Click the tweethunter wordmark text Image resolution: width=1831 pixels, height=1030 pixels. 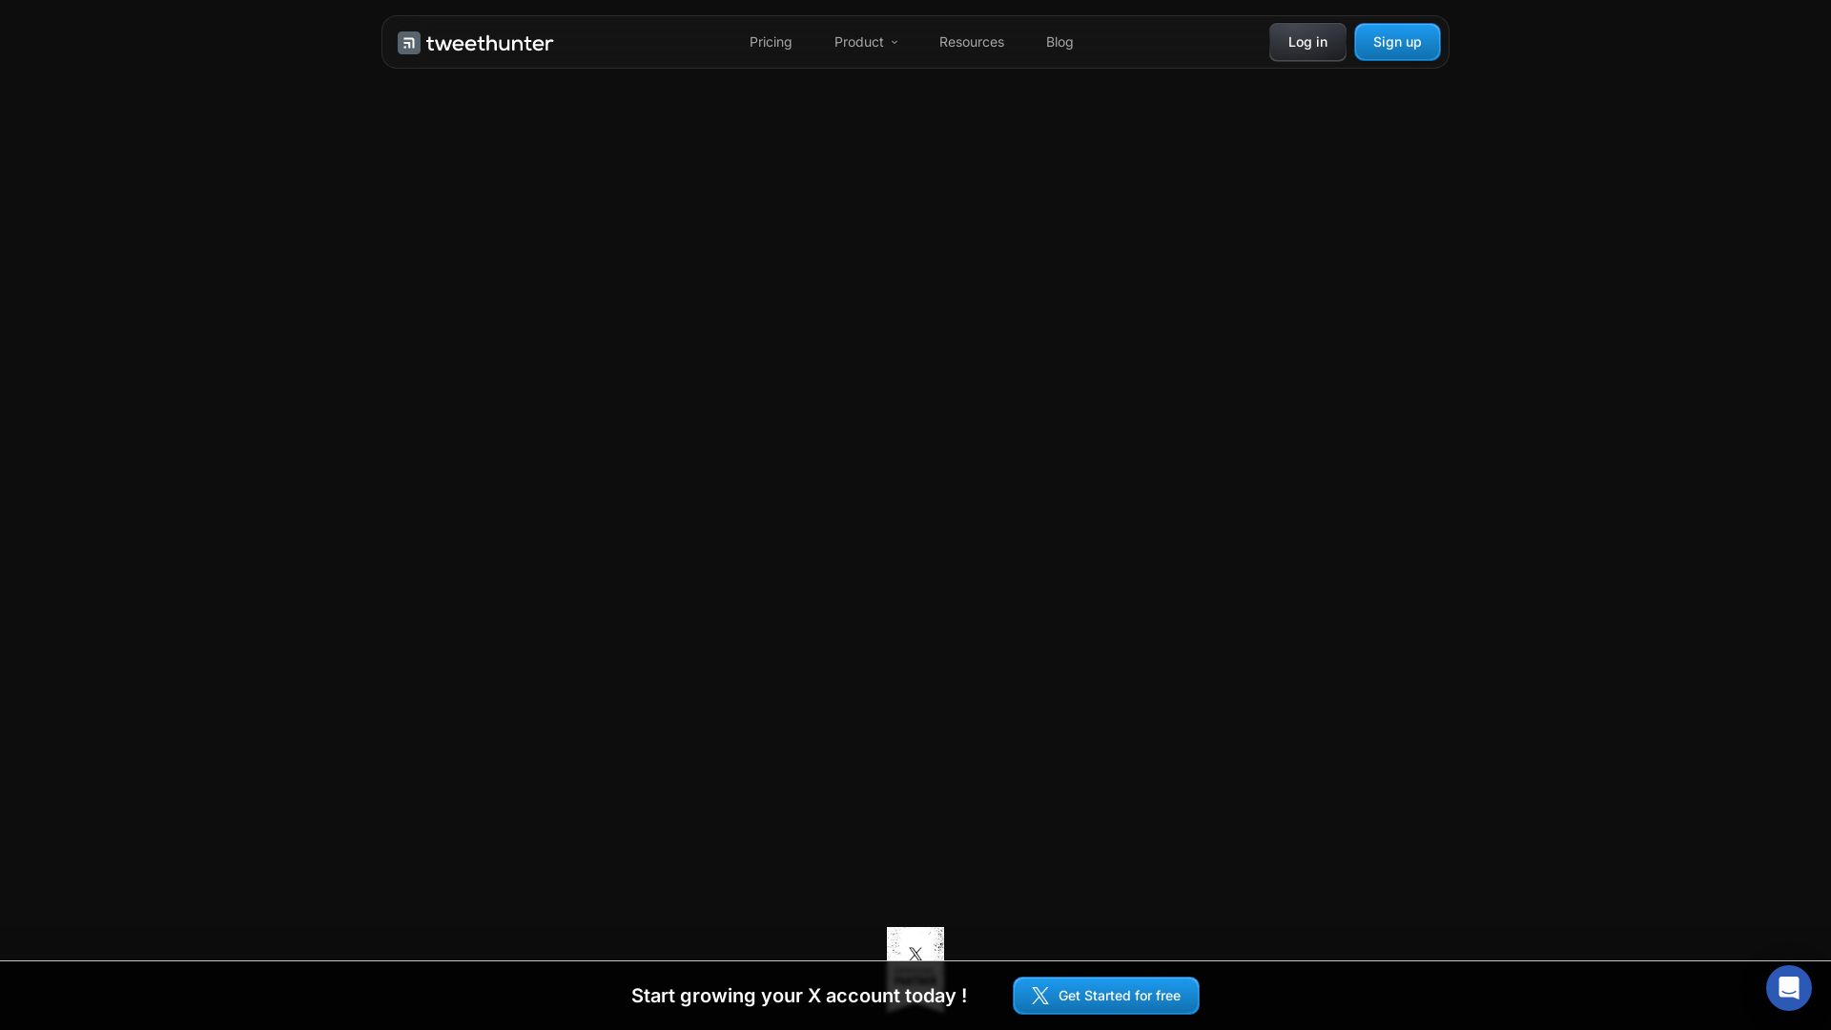(x=489, y=43)
